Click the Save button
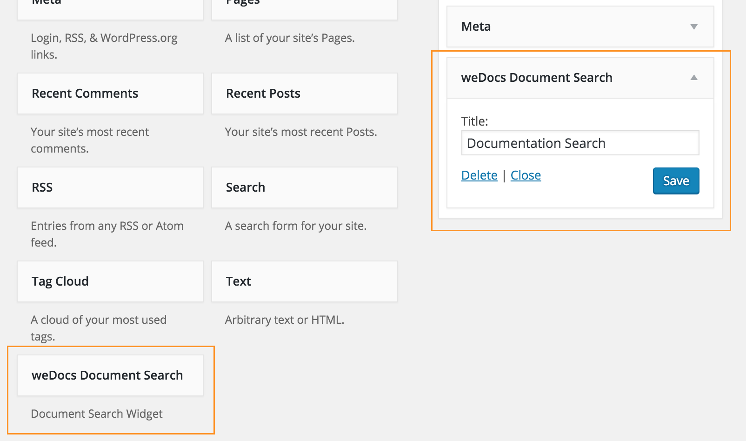The height and width of the screenshot is (441, 746). 675,181
